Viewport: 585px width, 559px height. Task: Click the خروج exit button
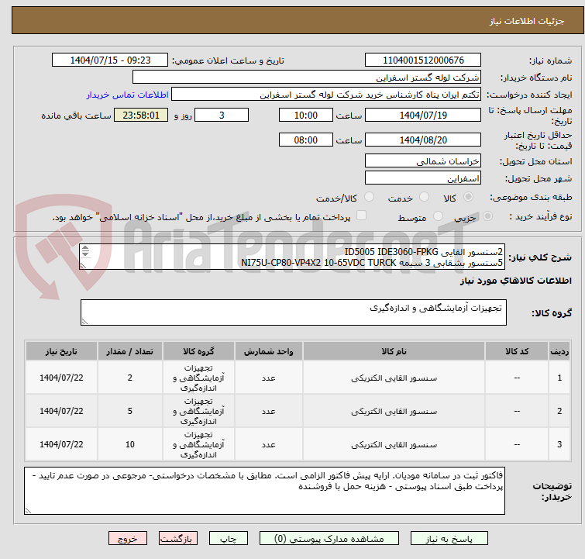[x=128, y=539]
